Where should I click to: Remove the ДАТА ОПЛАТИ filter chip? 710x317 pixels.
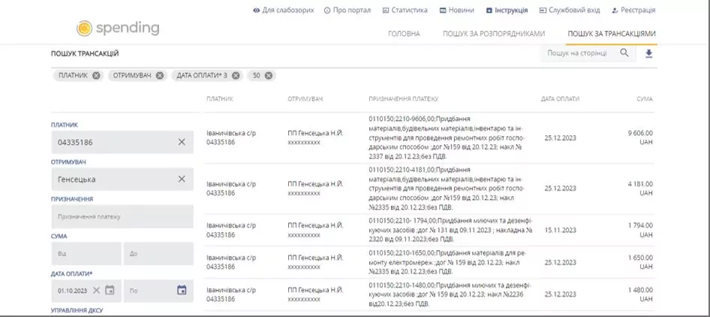click(236, 76)
